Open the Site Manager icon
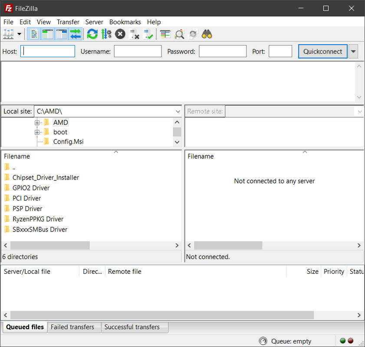 [x=9, y=34]
